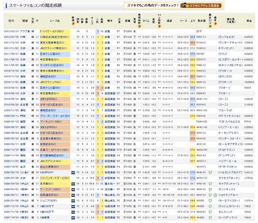Viewport: 258px width, 223px height.
Task: Open the ドバイワールドC race link
Action: 52,31
